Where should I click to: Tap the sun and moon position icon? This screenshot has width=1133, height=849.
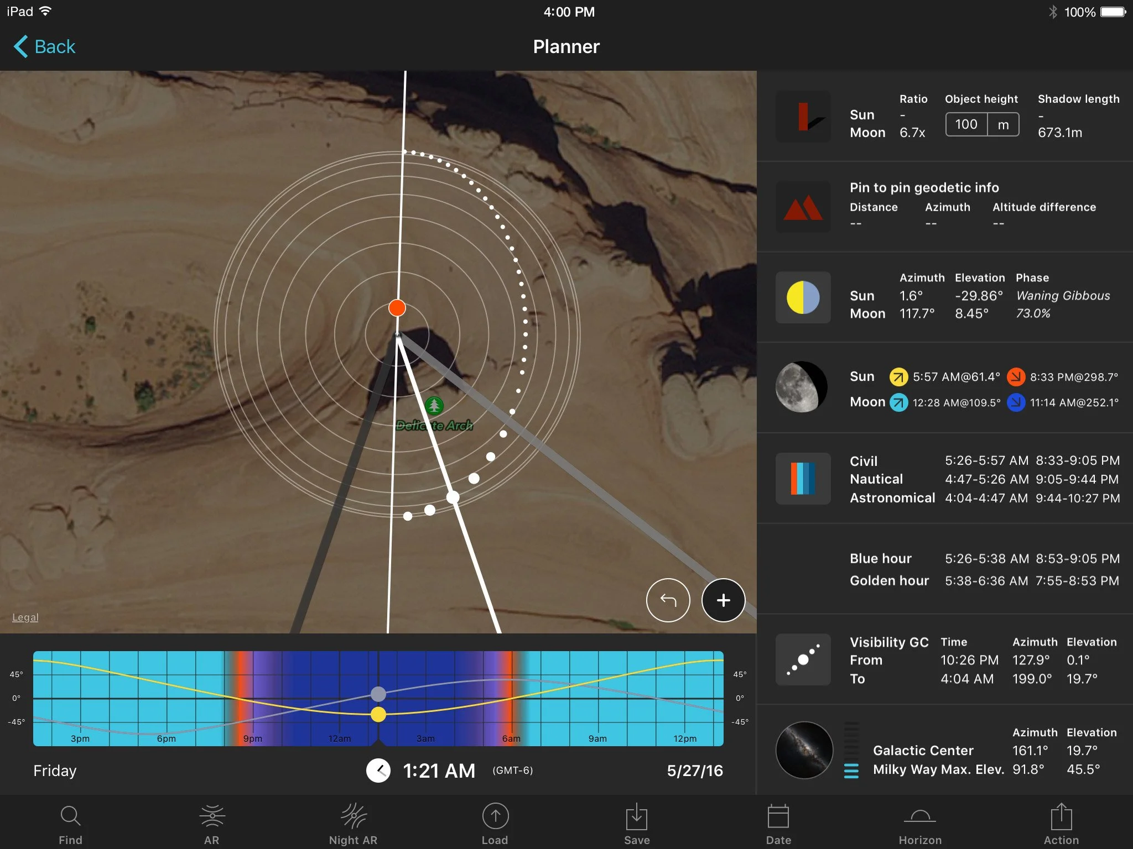tap(803, 297)
